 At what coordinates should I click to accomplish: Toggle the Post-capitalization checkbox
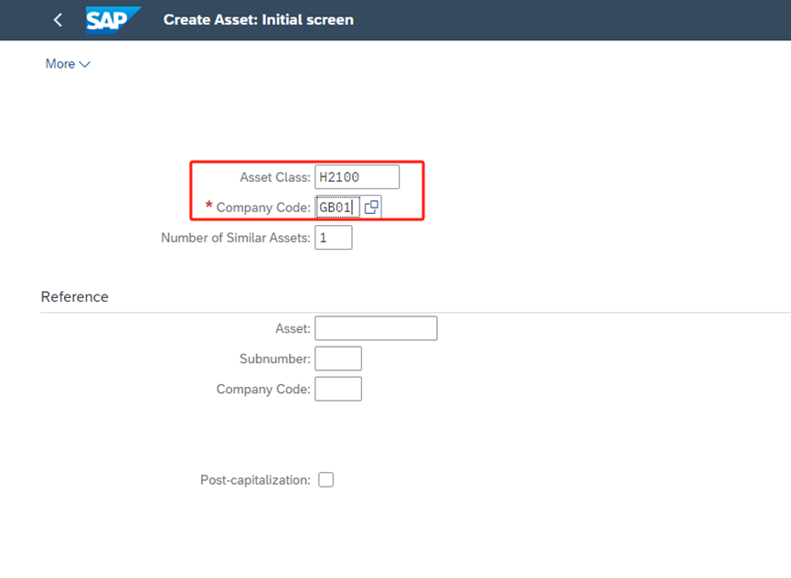tap(326, 479)
